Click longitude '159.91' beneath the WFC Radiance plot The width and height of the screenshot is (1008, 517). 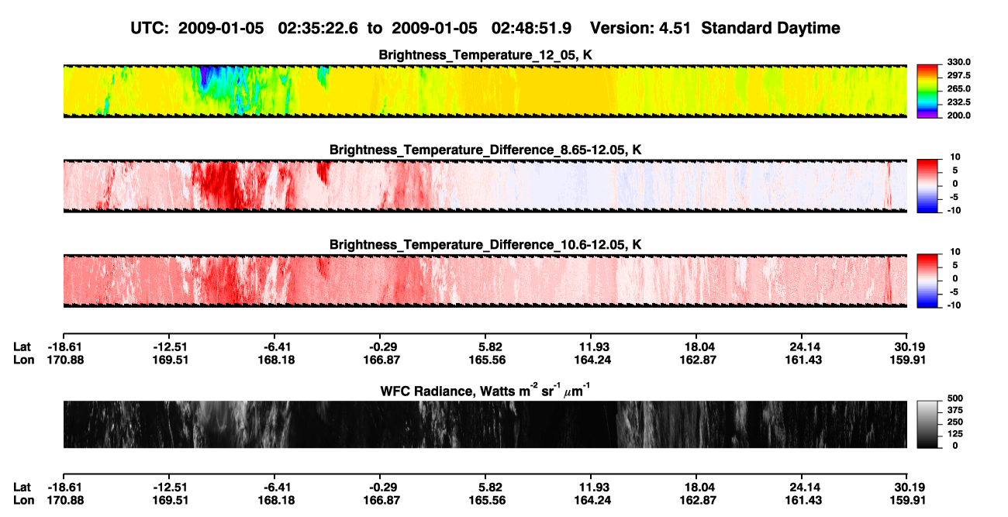(907, 501)
